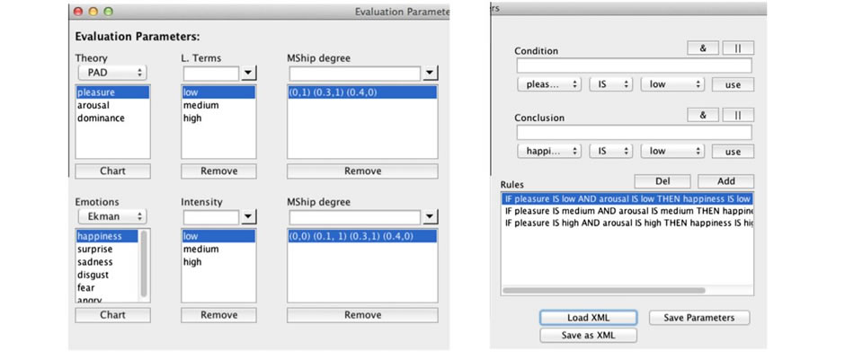The height and width of the screenshot is (359, 845).
Task: Open the L. Terms combo box arrow
Action: 249,73
